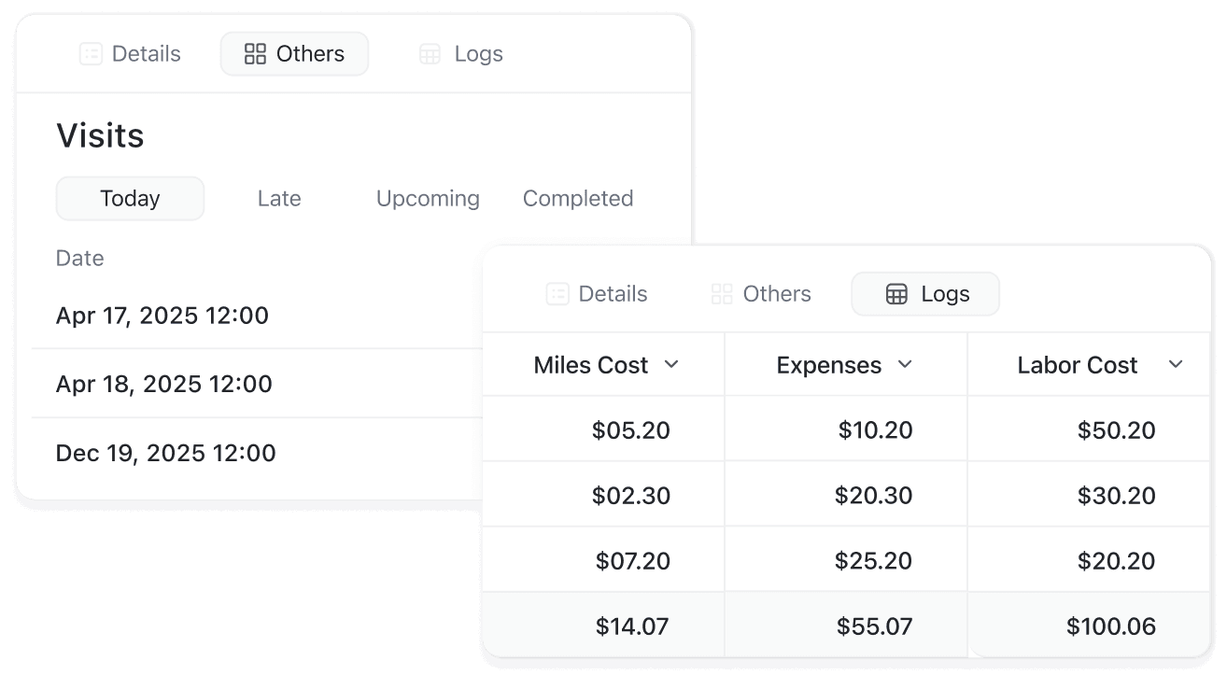Select the Apr 17, 2025 12:00 visit

click(x=162, y=316)
